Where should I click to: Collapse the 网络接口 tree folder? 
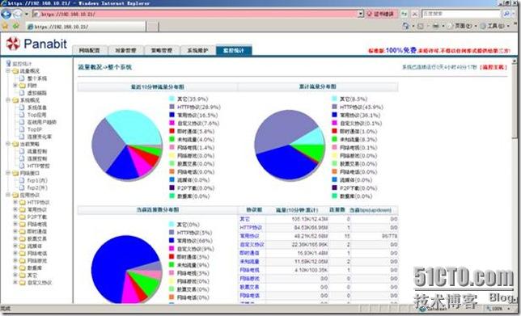tap(7, 173)
